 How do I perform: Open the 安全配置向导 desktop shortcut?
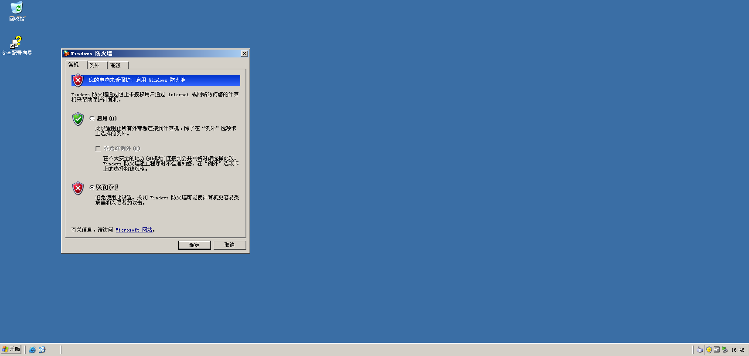tap(17, 43)
